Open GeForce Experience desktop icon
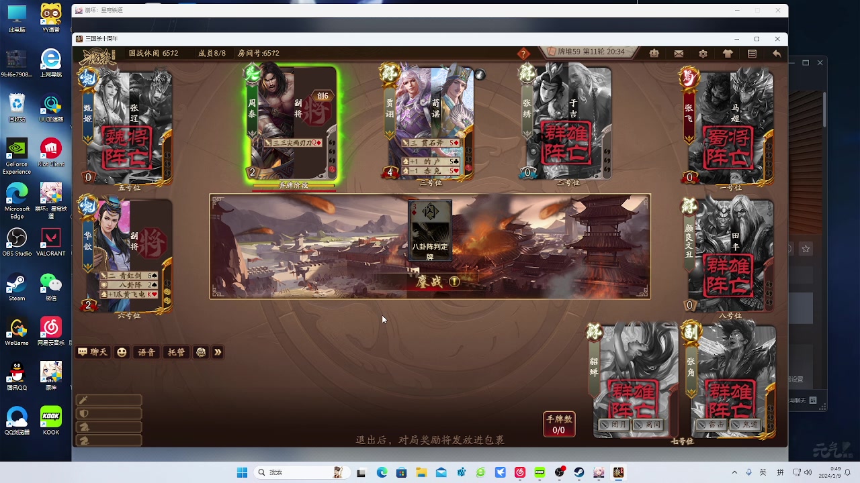Screen dimensions: 860x483 click(17, 156)
